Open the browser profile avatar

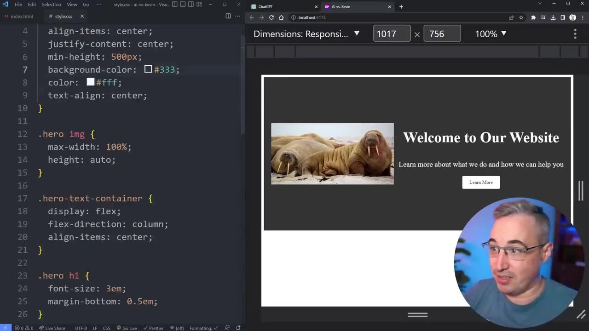tap(572, 17)
